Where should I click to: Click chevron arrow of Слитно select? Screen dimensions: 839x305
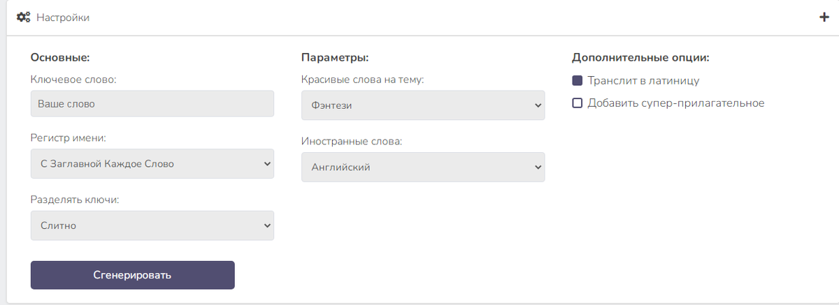(266, 225)
